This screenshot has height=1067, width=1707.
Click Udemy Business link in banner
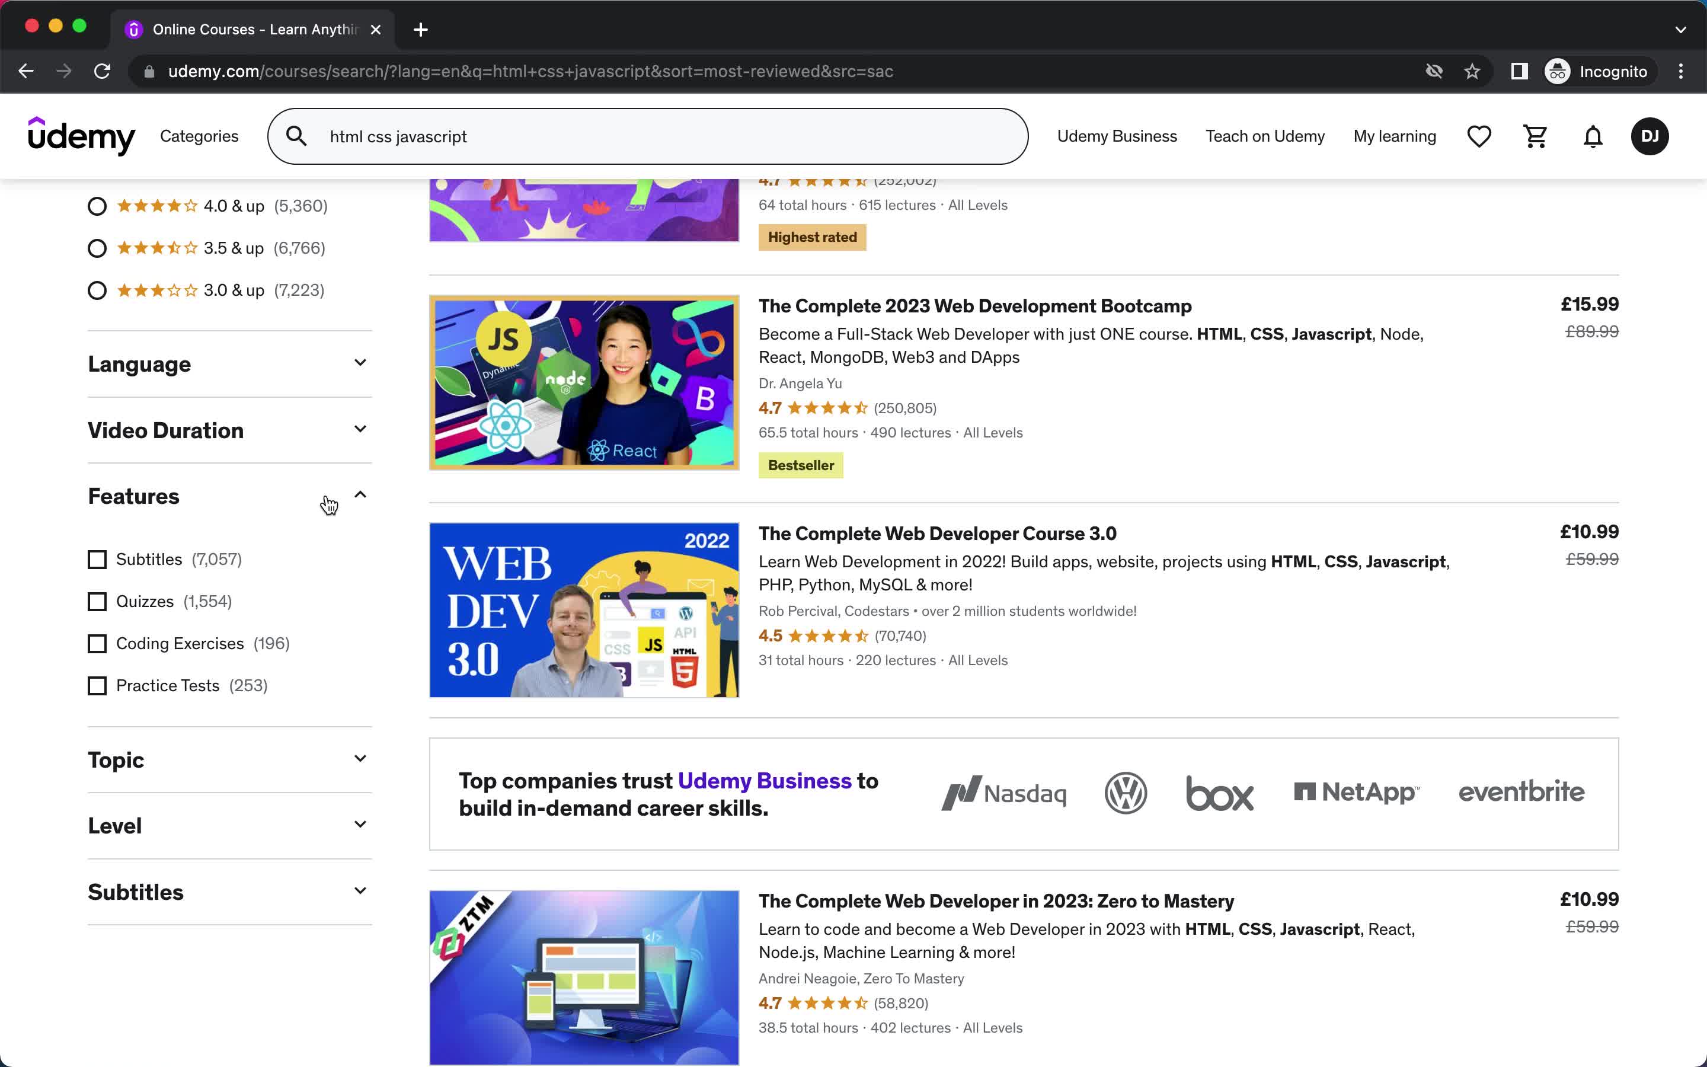pos(765,781)
